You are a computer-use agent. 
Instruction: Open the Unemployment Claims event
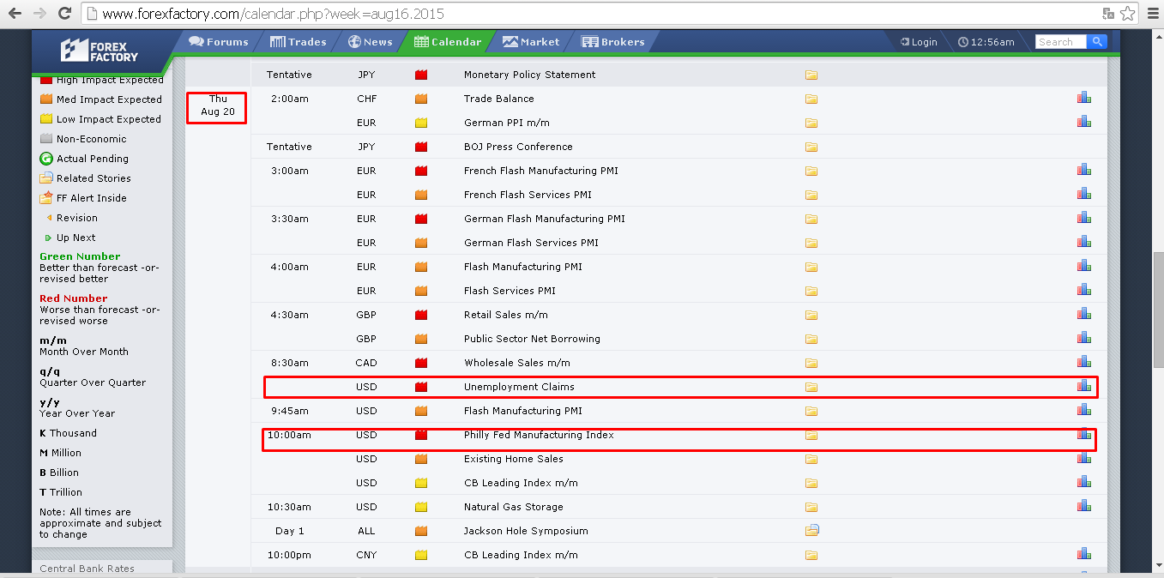(519, 388)
